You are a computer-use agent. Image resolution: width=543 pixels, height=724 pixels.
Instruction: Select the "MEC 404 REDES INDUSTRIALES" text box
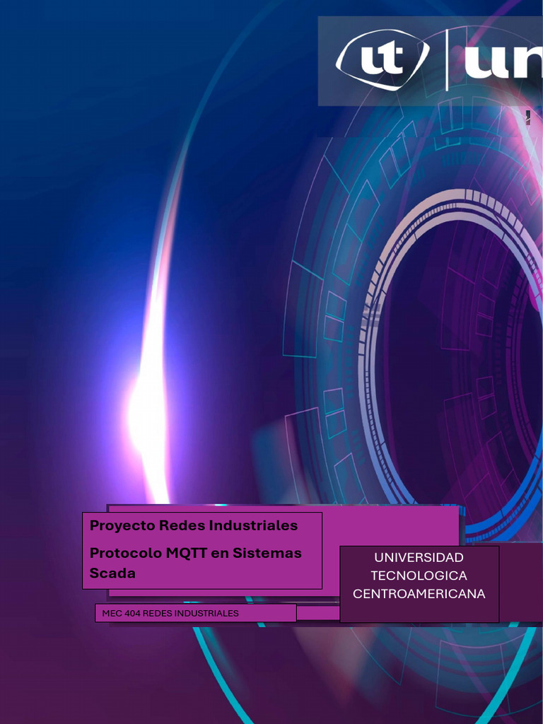tap(195, 613)
